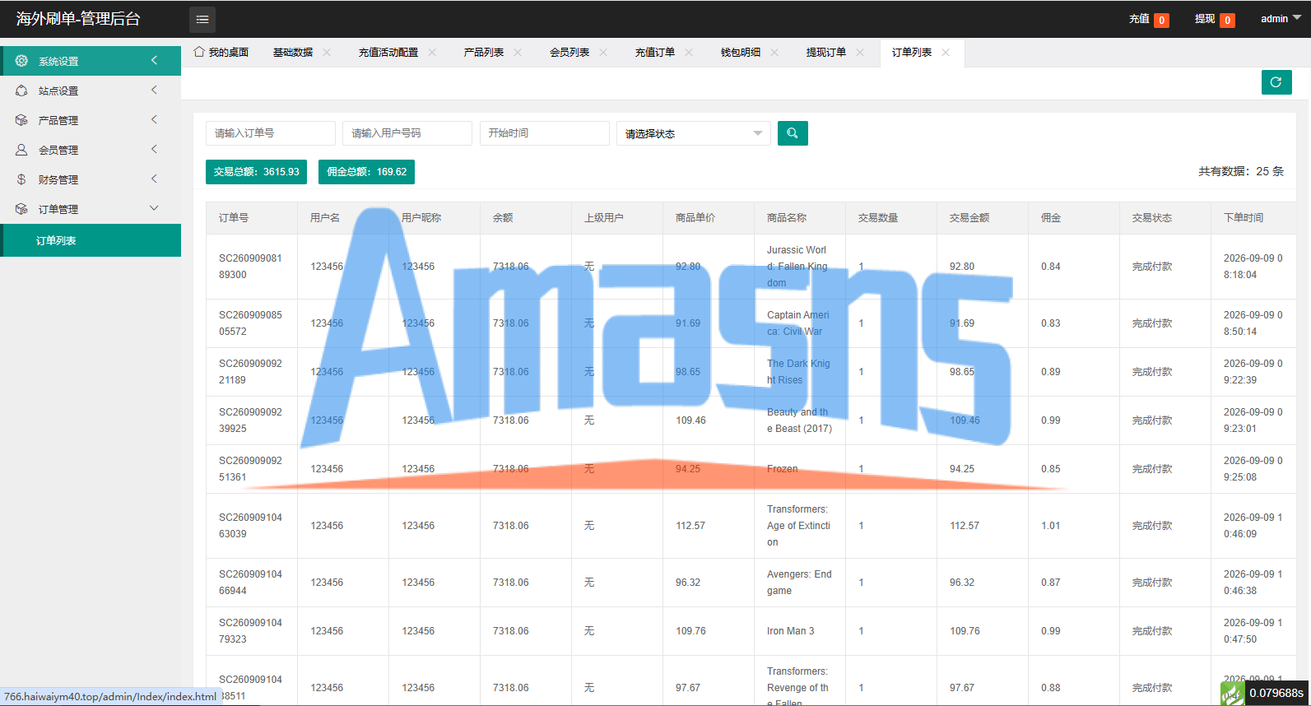Click the 开始时间 date field
The image size is (1311, 706).
(x=545, y=133)
